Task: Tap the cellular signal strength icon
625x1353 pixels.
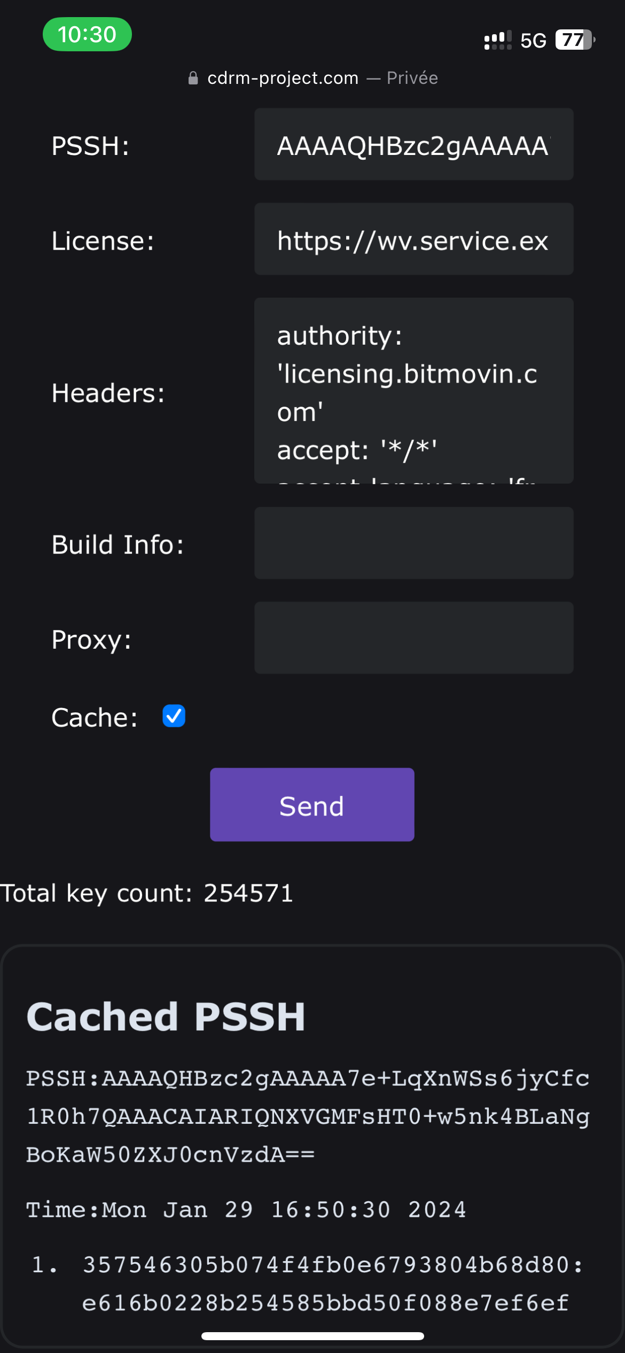Action: 497,40
